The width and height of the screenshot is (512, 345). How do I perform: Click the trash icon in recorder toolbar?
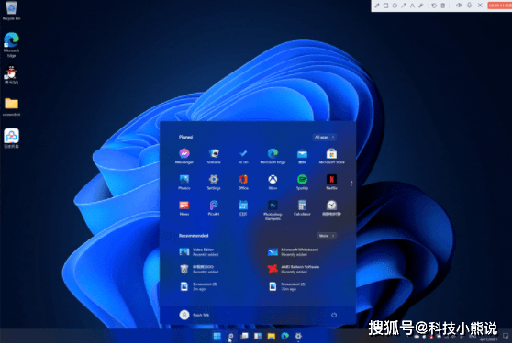pyautogui.click(x=443, y=6)
